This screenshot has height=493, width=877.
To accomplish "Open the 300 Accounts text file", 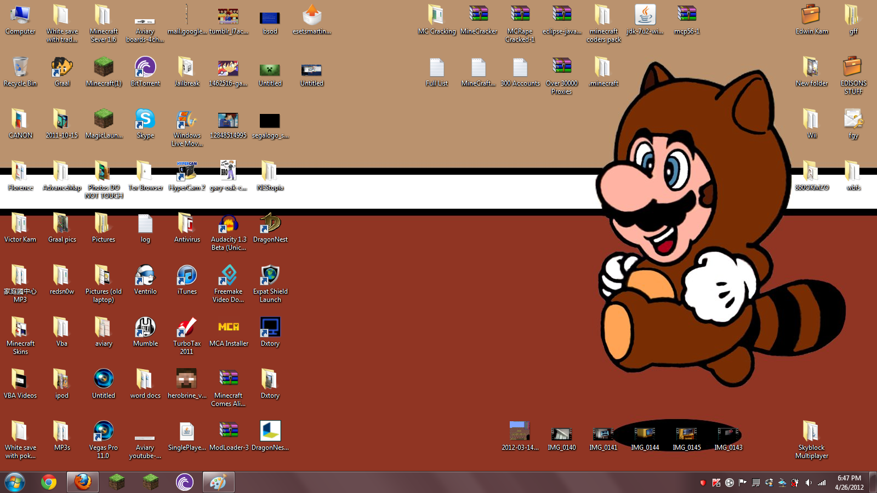I will (x=520, y=68).
